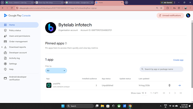The height and width of the screenshot is (109, 193).
Task: Click the 14 Aug 2026 date
Action: pos(144,85)
